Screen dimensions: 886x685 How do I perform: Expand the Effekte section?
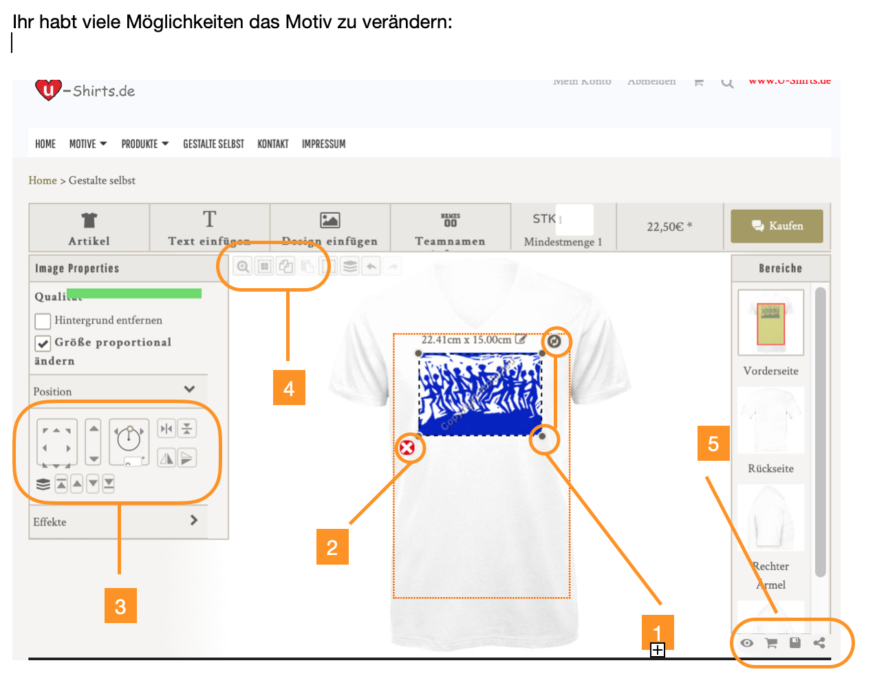point(194,520)
